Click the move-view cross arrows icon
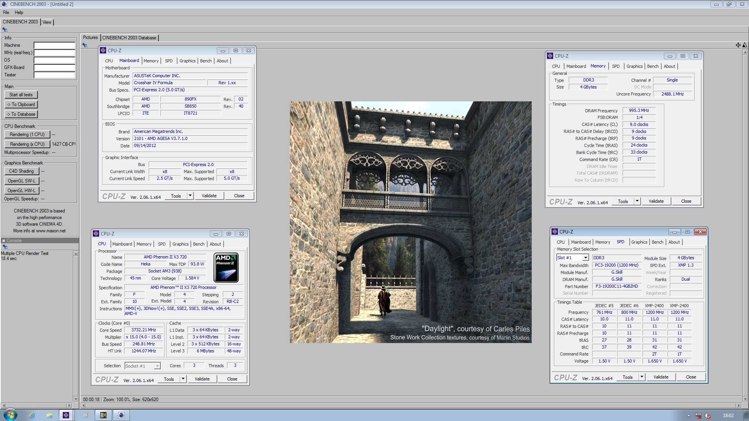This screenshot has width=749, height=421. [738, 45]
